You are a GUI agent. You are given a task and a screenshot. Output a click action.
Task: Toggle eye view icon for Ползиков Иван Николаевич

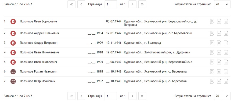(x=219, y=53)
